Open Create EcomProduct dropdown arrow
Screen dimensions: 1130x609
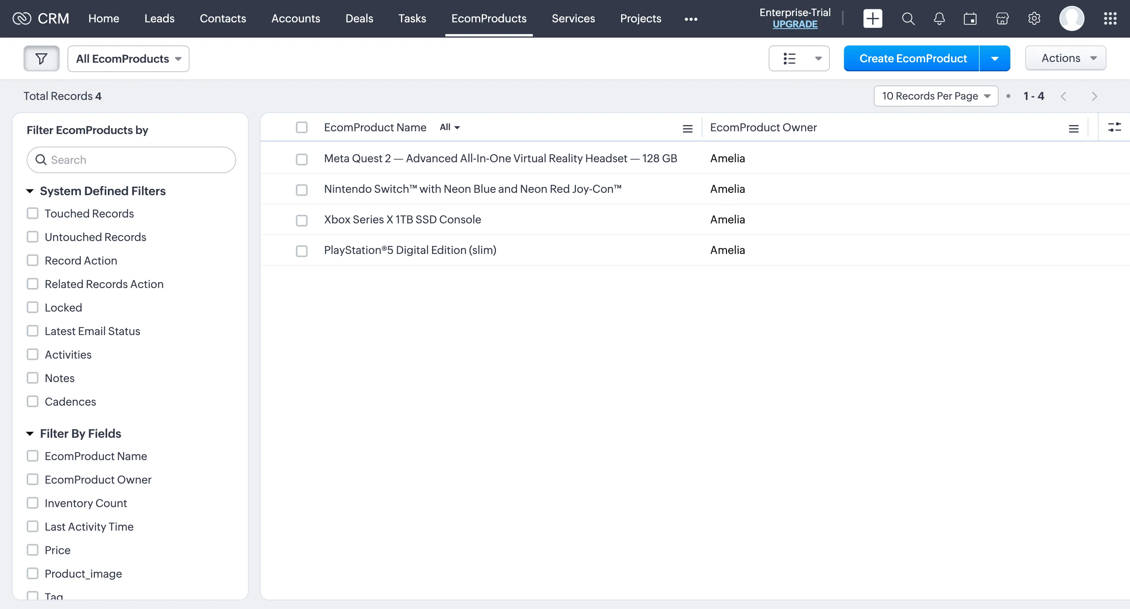[x=995, y=58]
